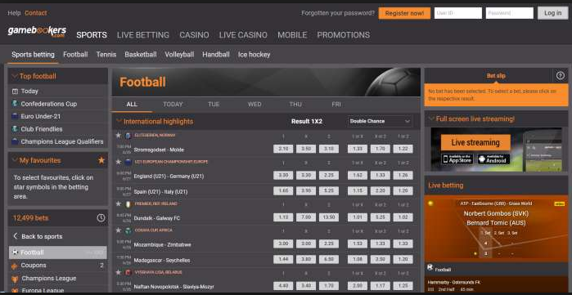Click the Coupons icon in sidebar
This screenshot has width=572, height=295.
[15, 266]
